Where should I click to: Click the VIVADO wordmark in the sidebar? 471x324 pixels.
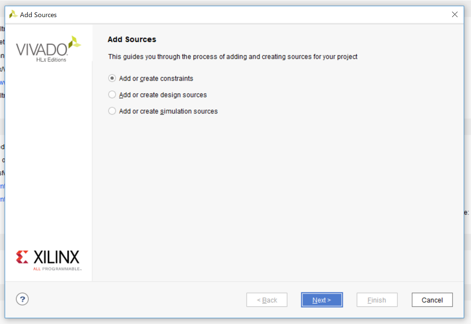click(41, 49)
